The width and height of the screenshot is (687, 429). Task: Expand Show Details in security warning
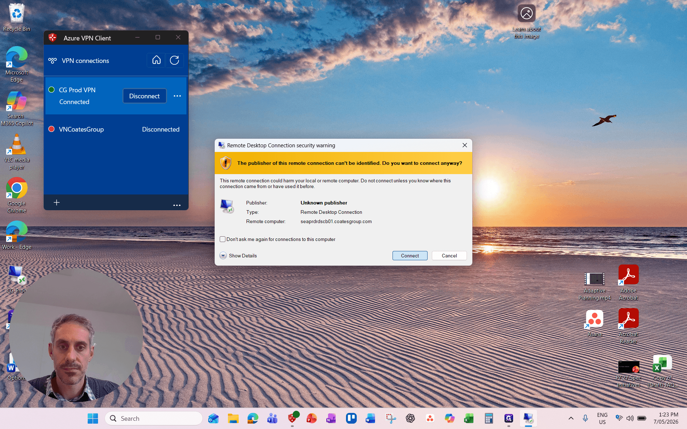coord(238,256)
